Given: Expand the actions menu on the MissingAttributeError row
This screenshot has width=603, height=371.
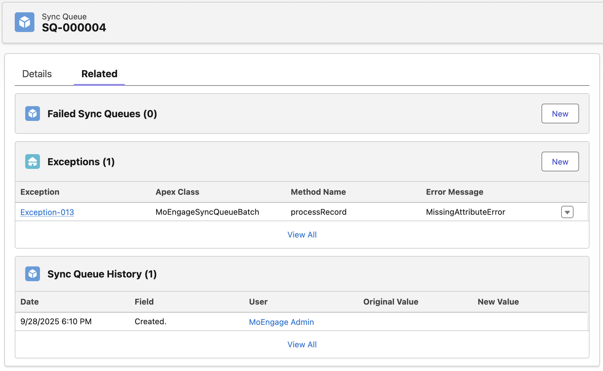Looking at the screenshot, I should coord(567,212).
